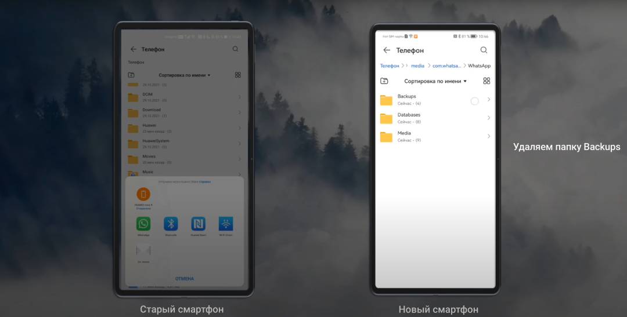The width and height of the screenshot is (627, 317).
Task: Select Huawei Beam NFC share option
Action: (x=198, y=224)
